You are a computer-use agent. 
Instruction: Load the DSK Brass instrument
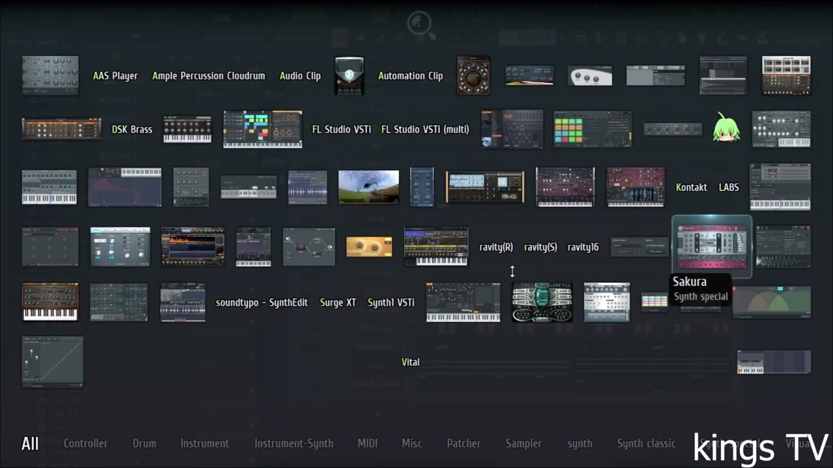click(132, 129)
